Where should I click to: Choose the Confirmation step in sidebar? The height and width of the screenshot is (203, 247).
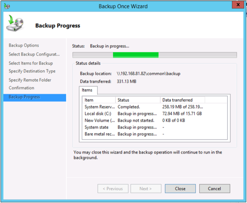pyautogui.click(x=21, y=88)
